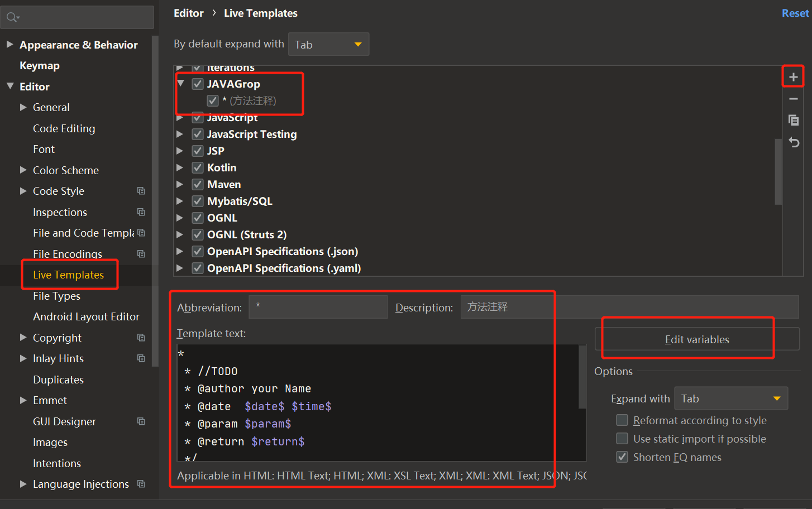Toggle the JavaScript Testing group checkbox
The height and width of the screenshot is (509, 812).
(x=198, y=134)
